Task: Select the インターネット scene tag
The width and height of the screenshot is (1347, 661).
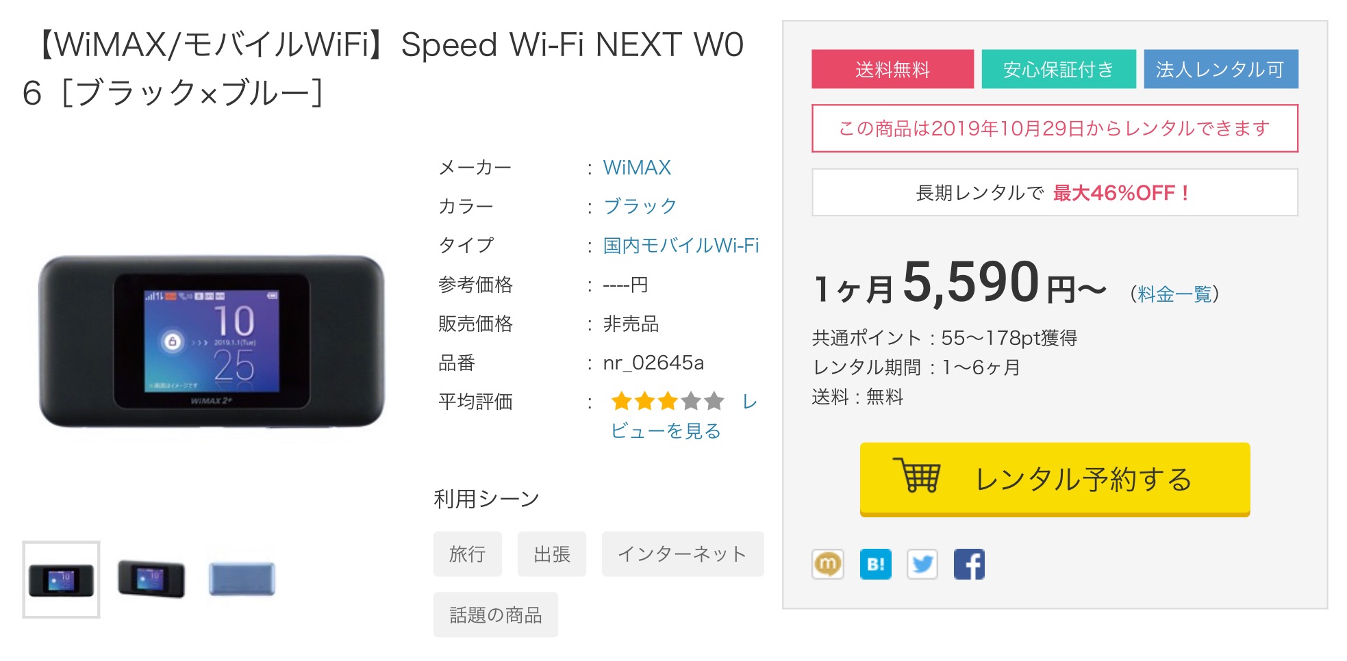Action: click(682, 554)
